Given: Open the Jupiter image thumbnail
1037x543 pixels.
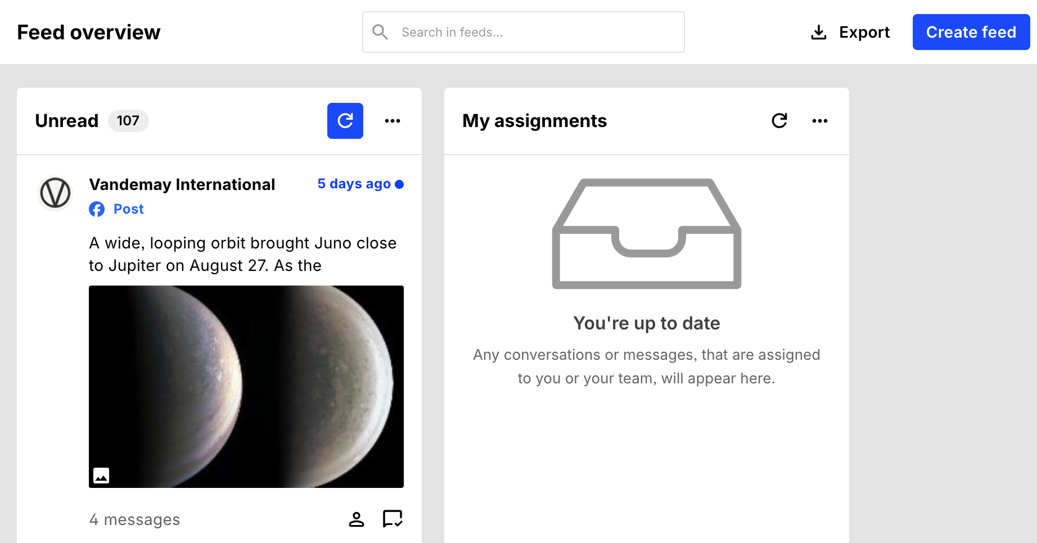Looking at the screenshot, I should pos(246,387).
